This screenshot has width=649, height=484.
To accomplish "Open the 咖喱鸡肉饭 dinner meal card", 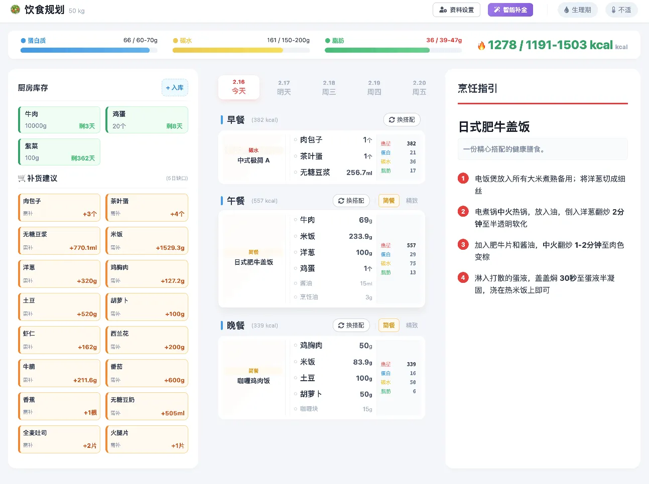I will pyautogui.click(x=253, y=377).
